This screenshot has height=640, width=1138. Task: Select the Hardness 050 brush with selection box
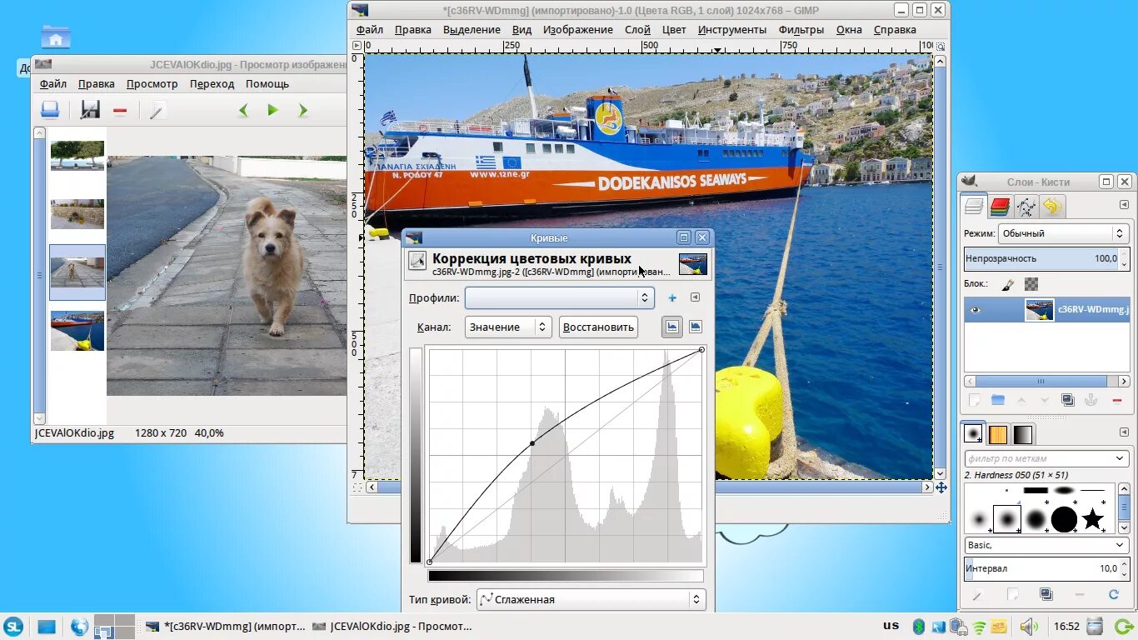[x=1007, y=519]
